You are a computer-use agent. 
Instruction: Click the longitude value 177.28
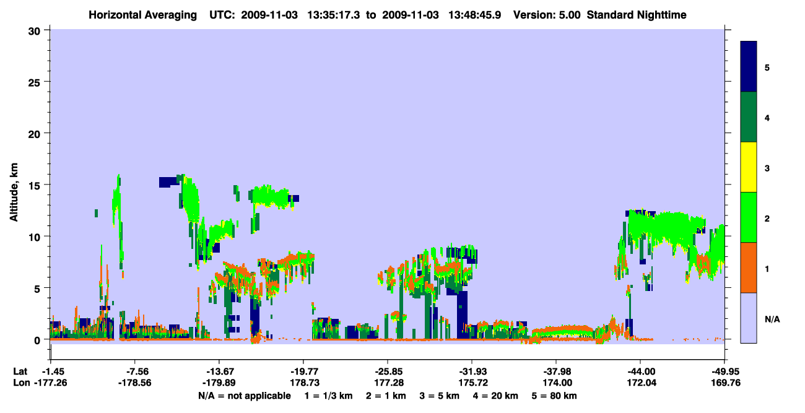(x=388, y=383)
